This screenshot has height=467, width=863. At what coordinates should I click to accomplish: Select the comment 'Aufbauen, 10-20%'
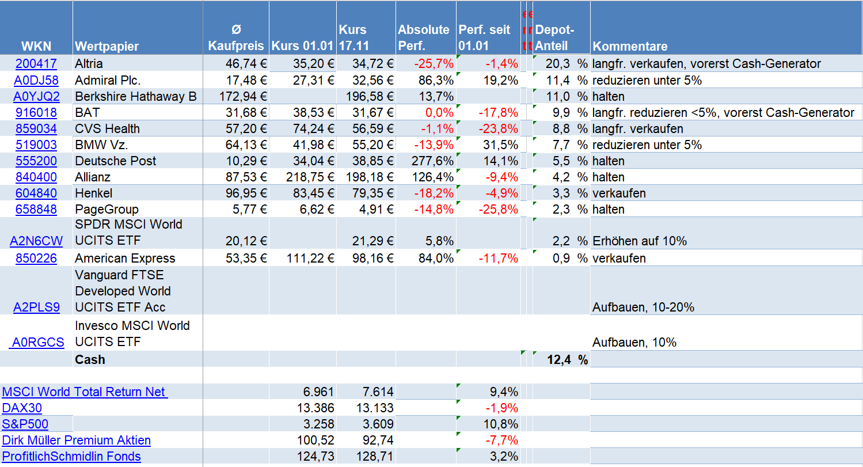[x=643, y=307]
